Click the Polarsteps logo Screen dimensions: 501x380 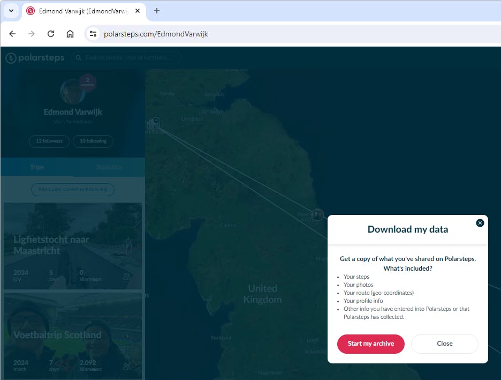pyautogui.click(x=35, y=58)
